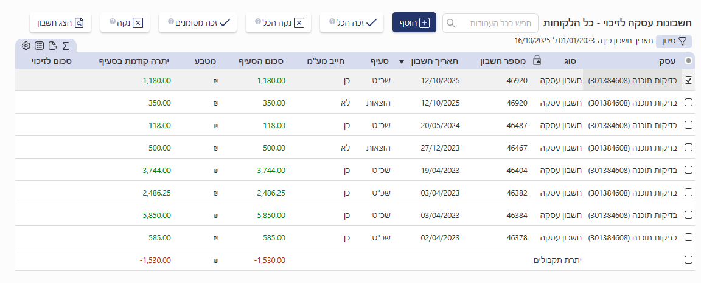Click the help icon next to נקה הכל
Screen dimensions: 701x283
tap(258, 22)
